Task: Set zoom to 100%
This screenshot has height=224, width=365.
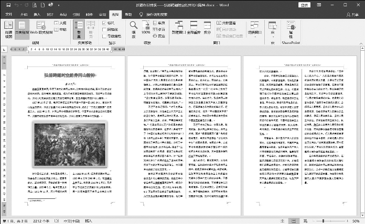Action: 146,27
